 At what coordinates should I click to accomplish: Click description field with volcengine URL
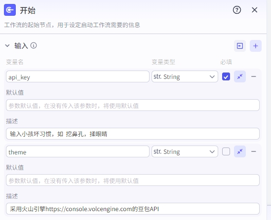(133, 209)
